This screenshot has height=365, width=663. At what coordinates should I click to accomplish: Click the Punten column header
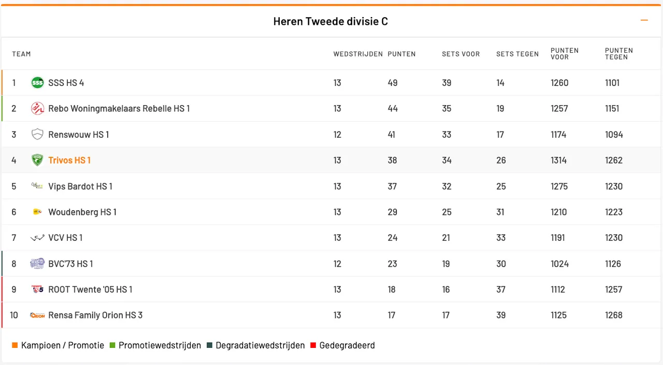pos(401,54)
